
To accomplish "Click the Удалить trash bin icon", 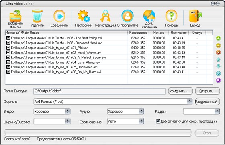I will click(37, 16).
